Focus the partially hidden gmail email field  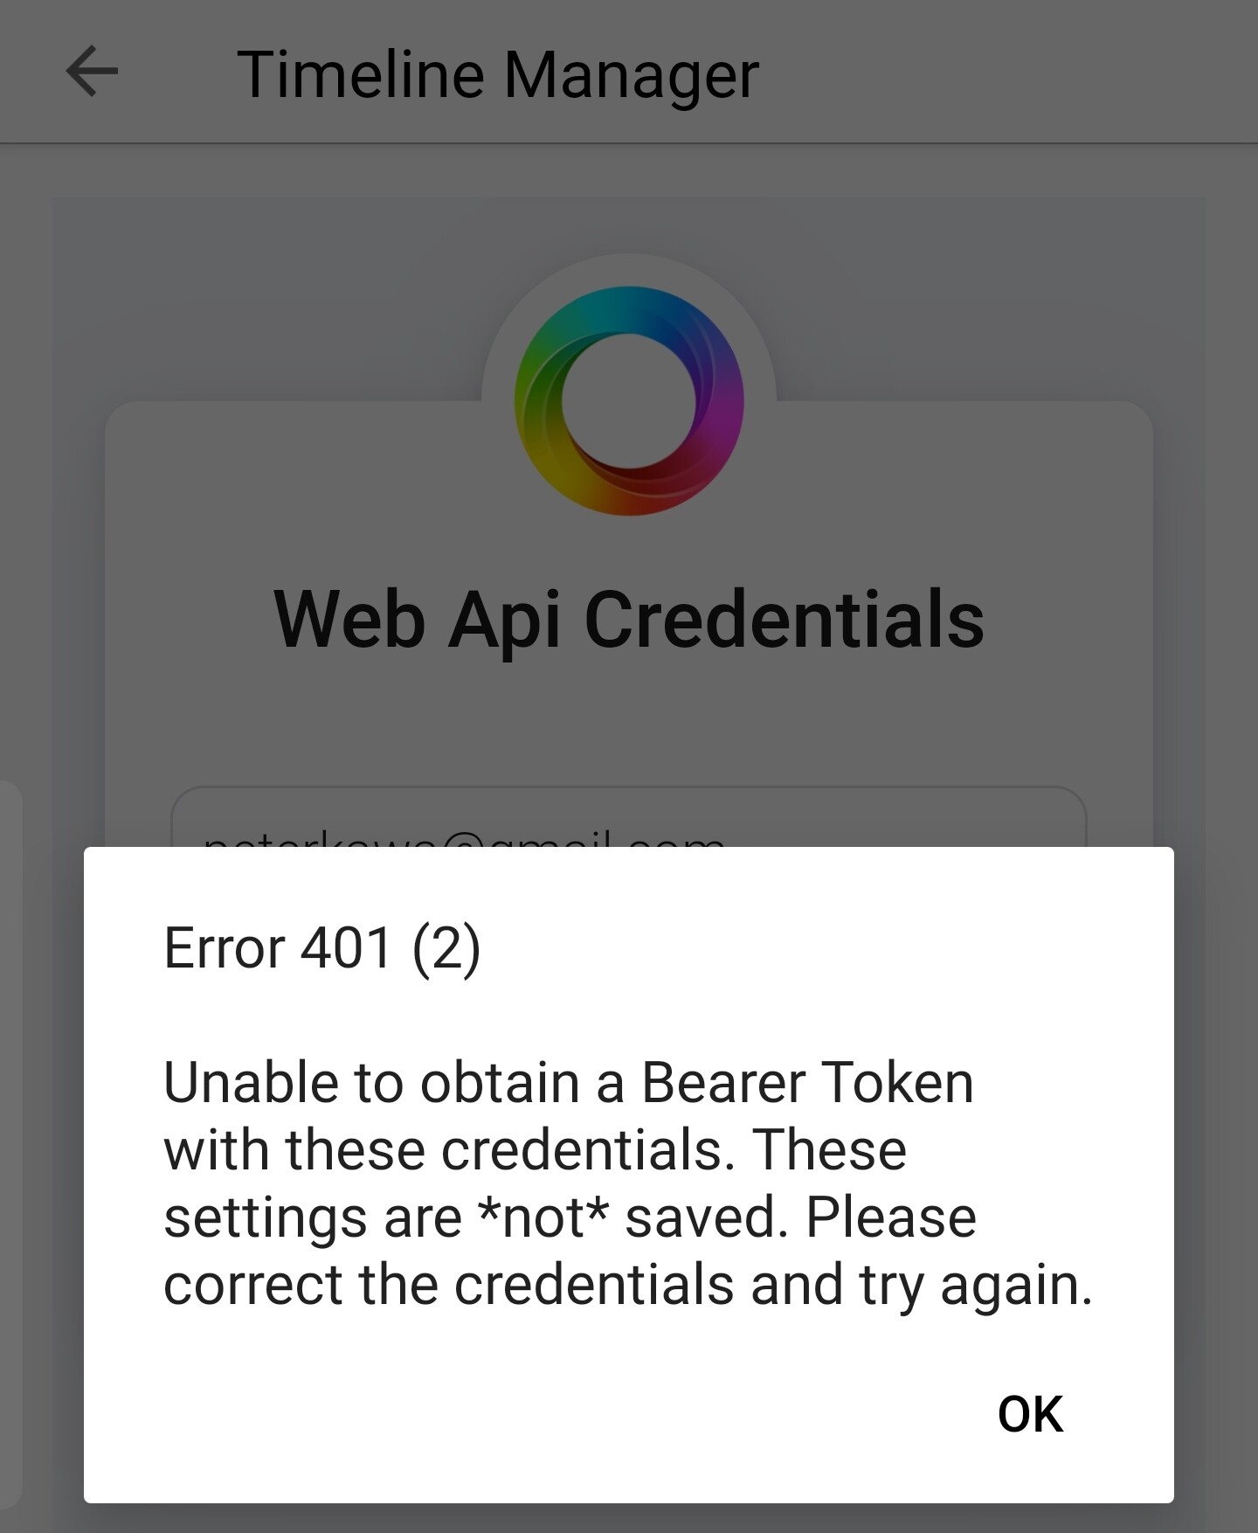click(629, 819)
